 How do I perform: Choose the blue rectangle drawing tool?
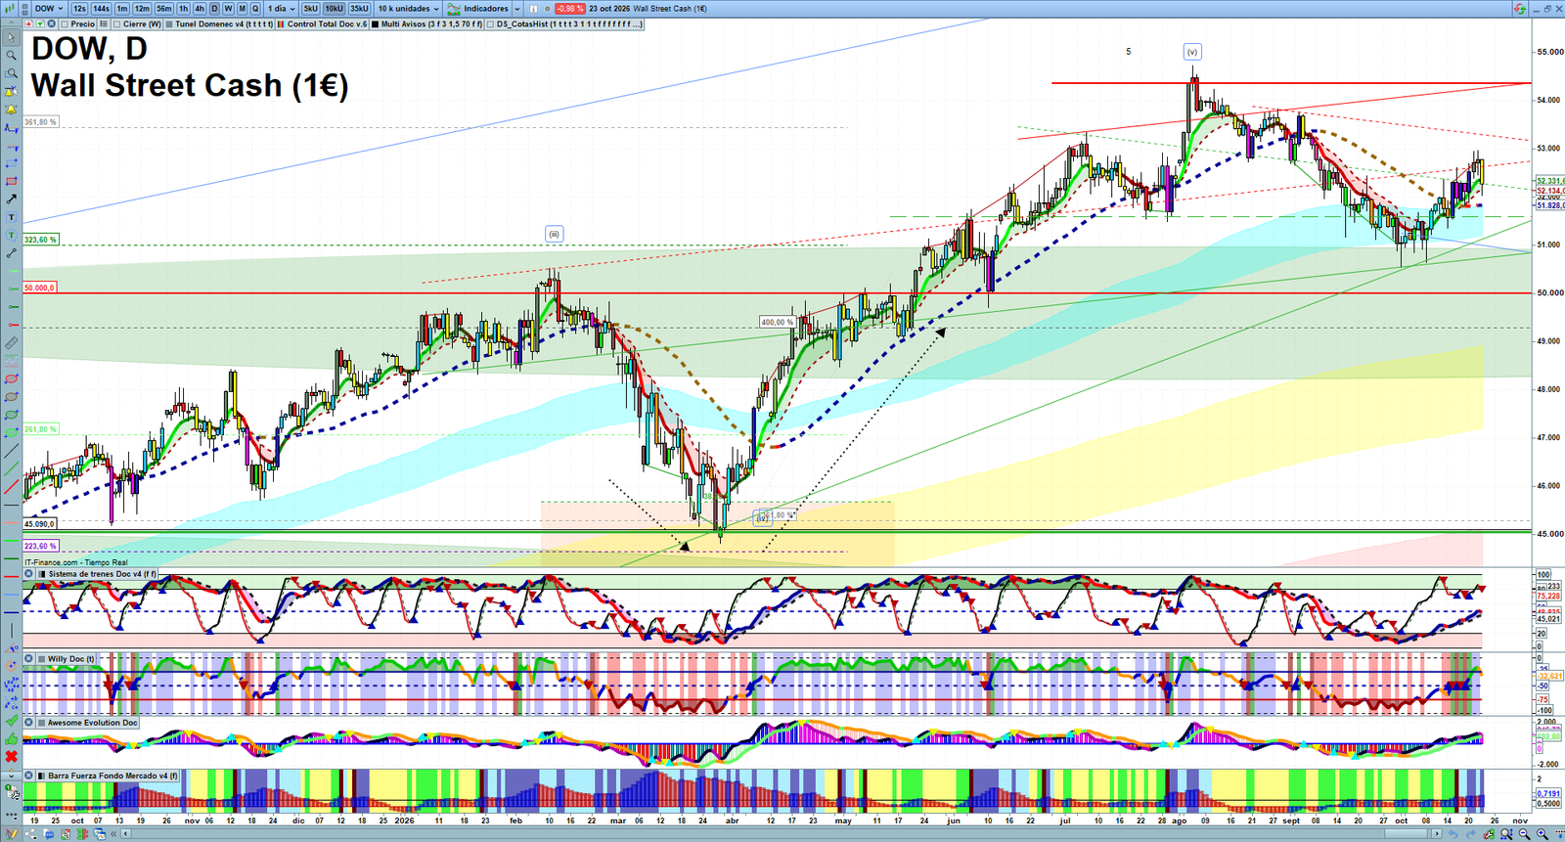11,163
